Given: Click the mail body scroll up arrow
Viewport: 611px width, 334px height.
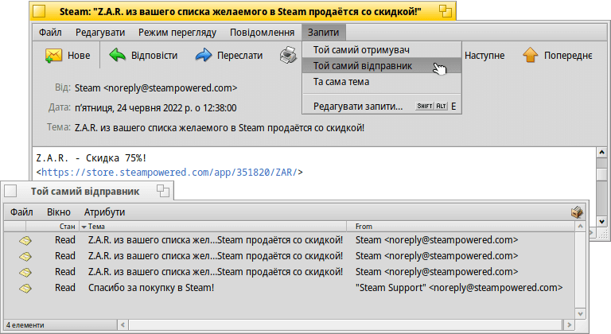Looking at the screenshot, I should pyautogui.click(x=601, y=153).
